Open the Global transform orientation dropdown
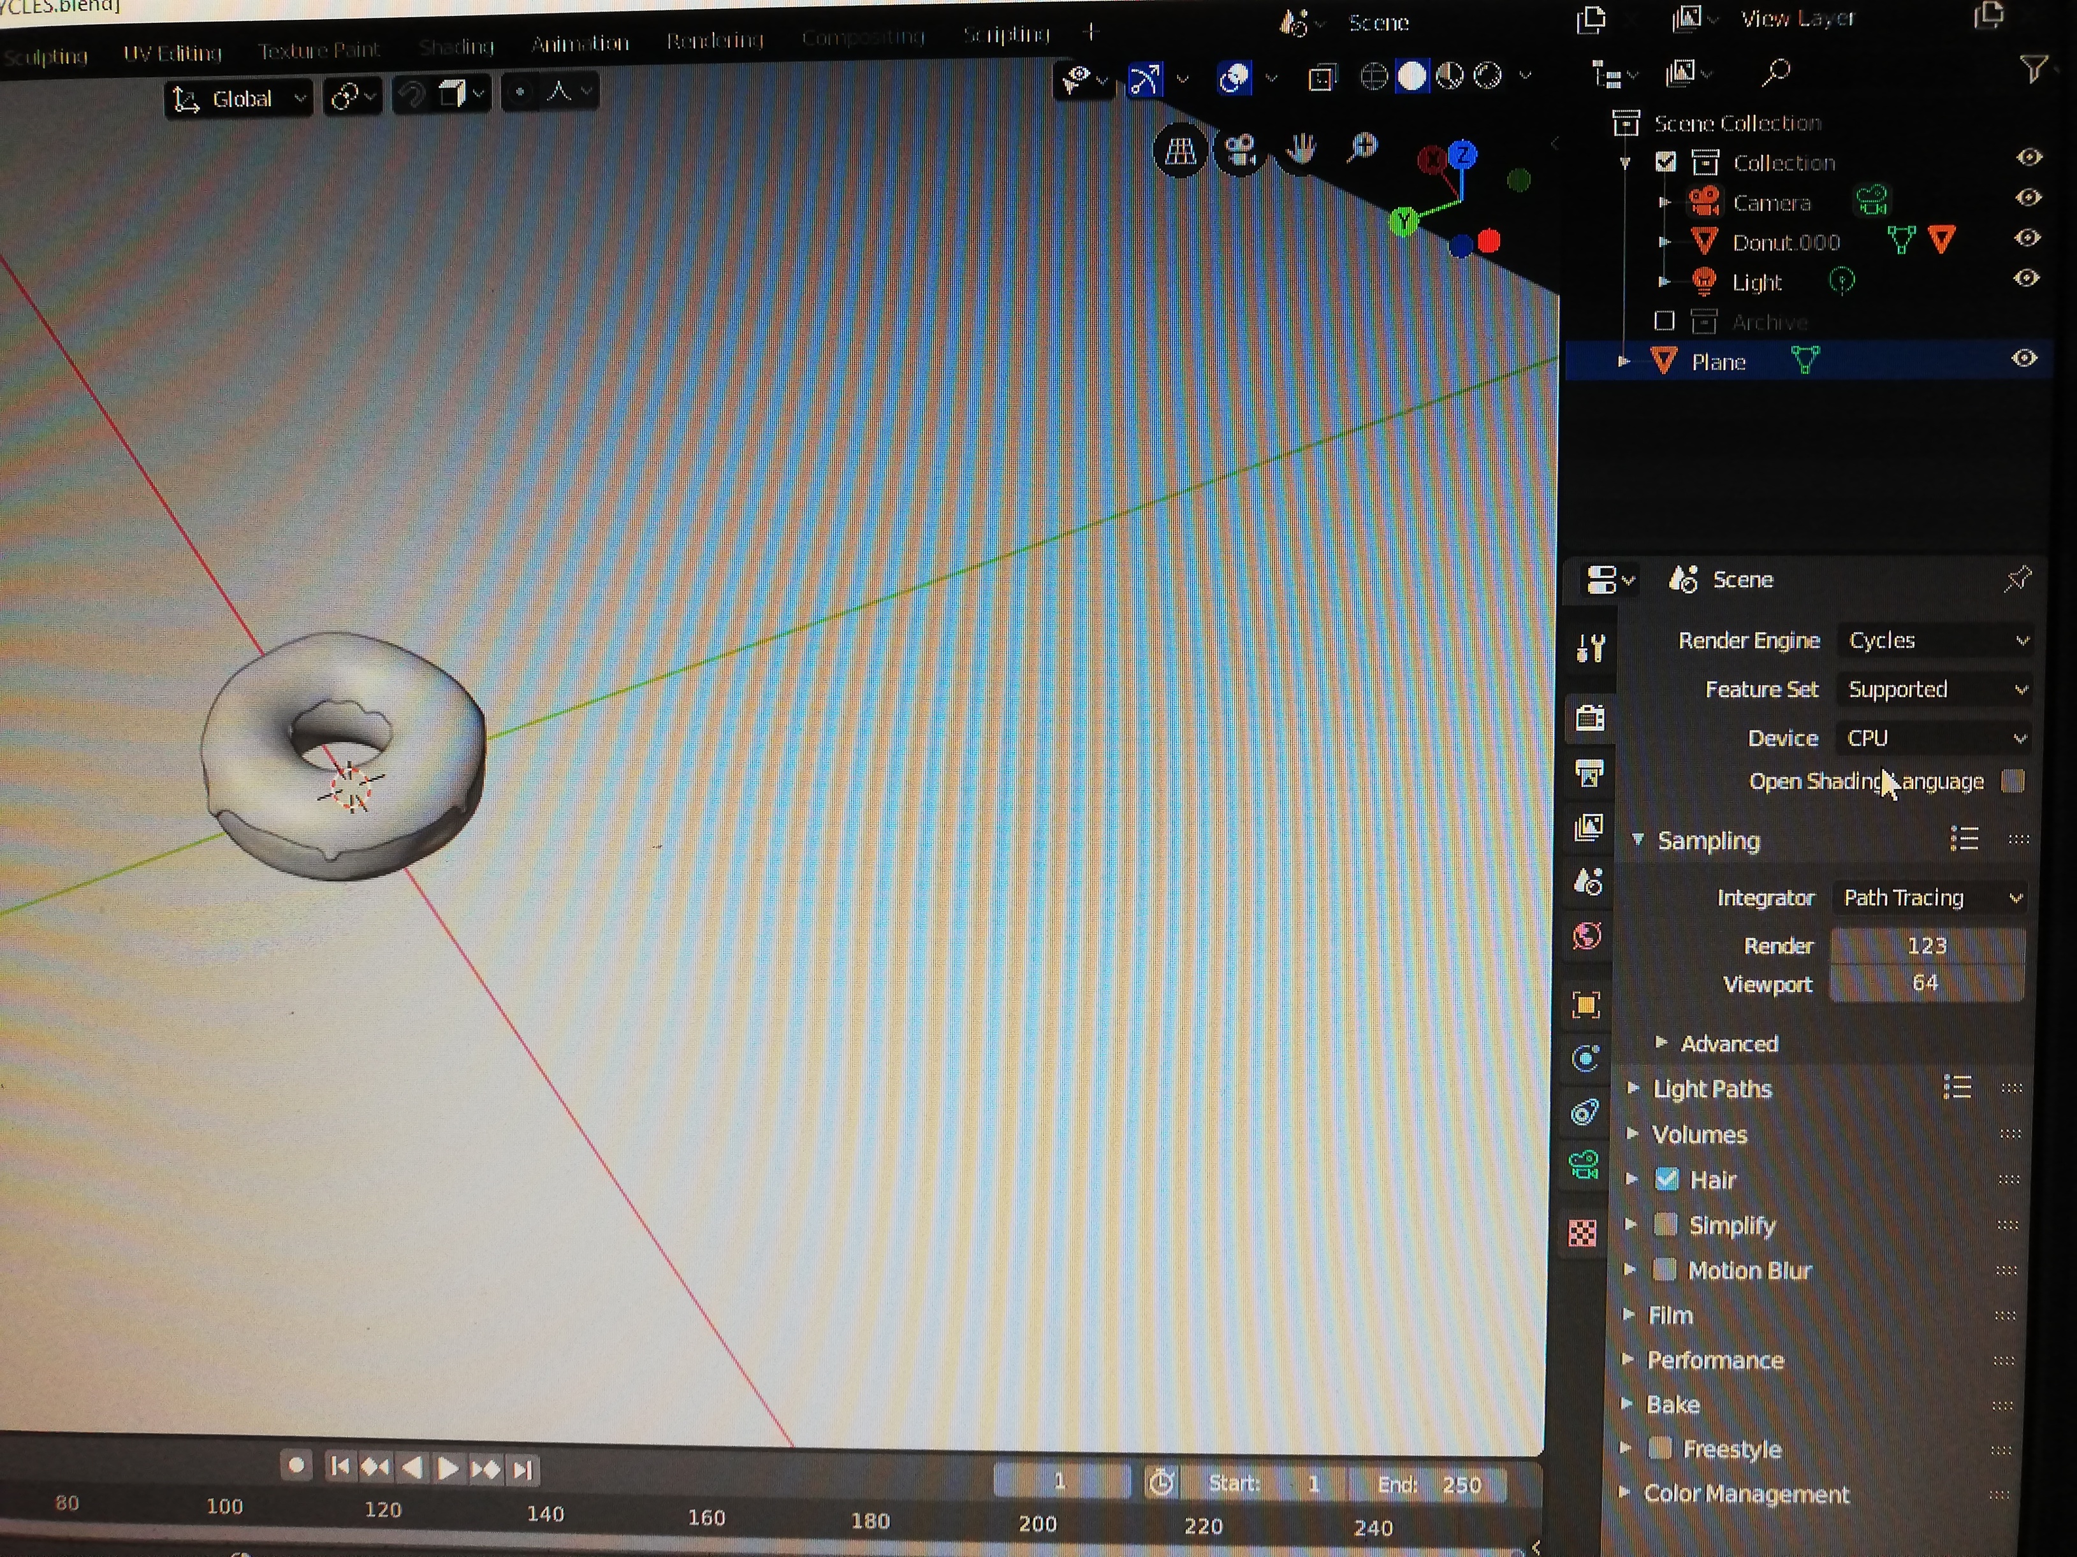The image size is (2077, 1557). point(238,99)
